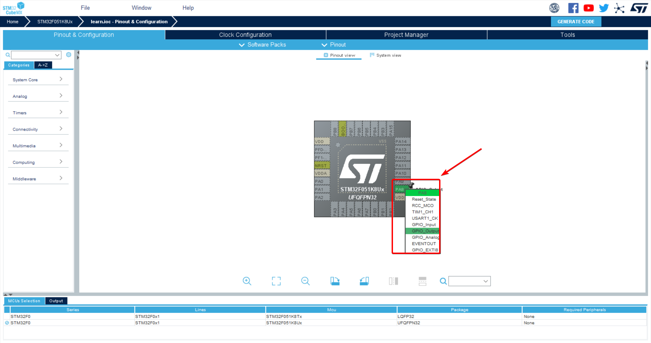Select the STM32F051K8Ux row indicator in MCU list

tap(7, 323)
